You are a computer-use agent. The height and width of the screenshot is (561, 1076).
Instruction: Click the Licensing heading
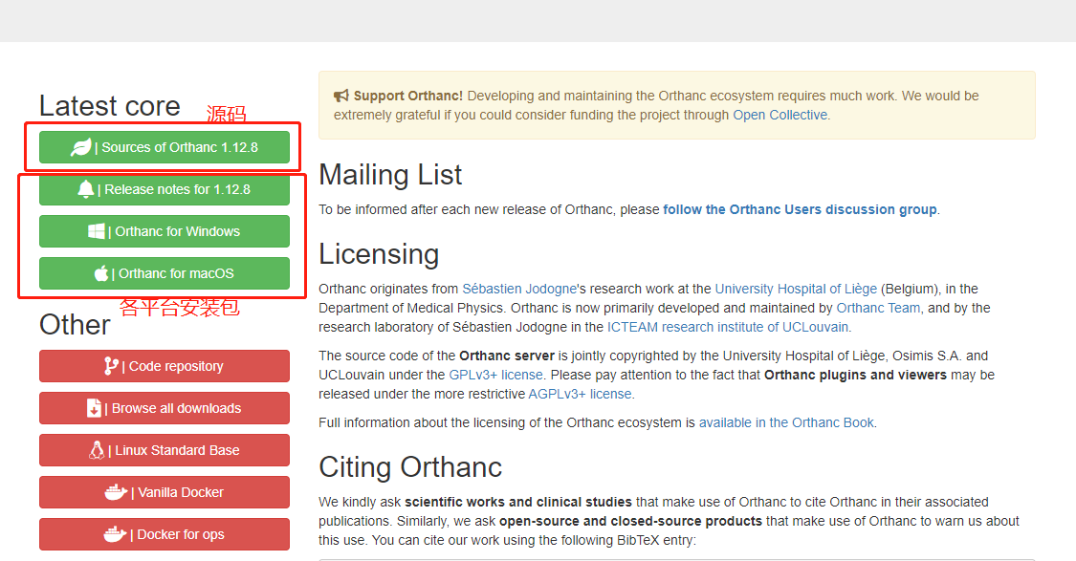tap(379, 254)
